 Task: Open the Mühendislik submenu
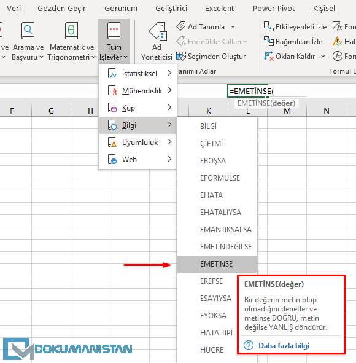(x=138, y=91)
